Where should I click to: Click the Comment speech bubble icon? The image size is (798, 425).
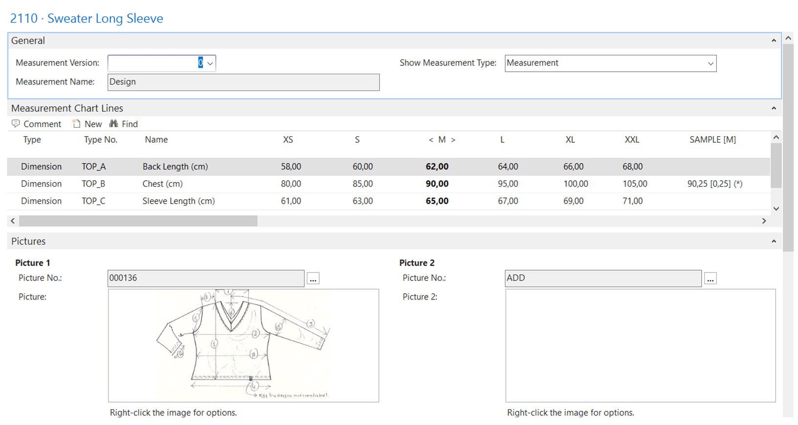16,124
